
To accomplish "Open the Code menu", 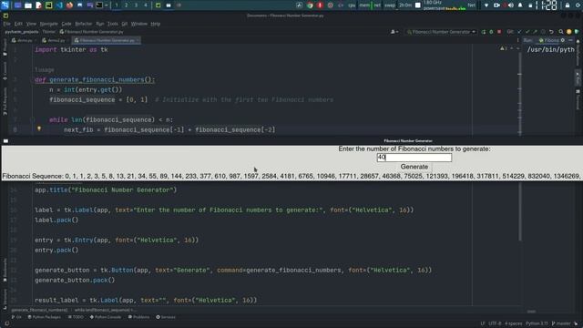I will 66,24.
